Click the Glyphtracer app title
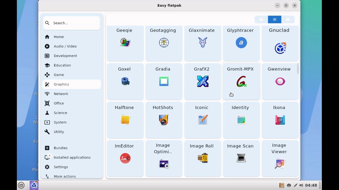Screen dimensions: 339x190 (x=240, y=30)
